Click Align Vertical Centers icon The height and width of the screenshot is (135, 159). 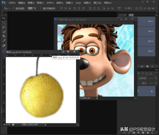pyautogui.click(x=65, y=8)
